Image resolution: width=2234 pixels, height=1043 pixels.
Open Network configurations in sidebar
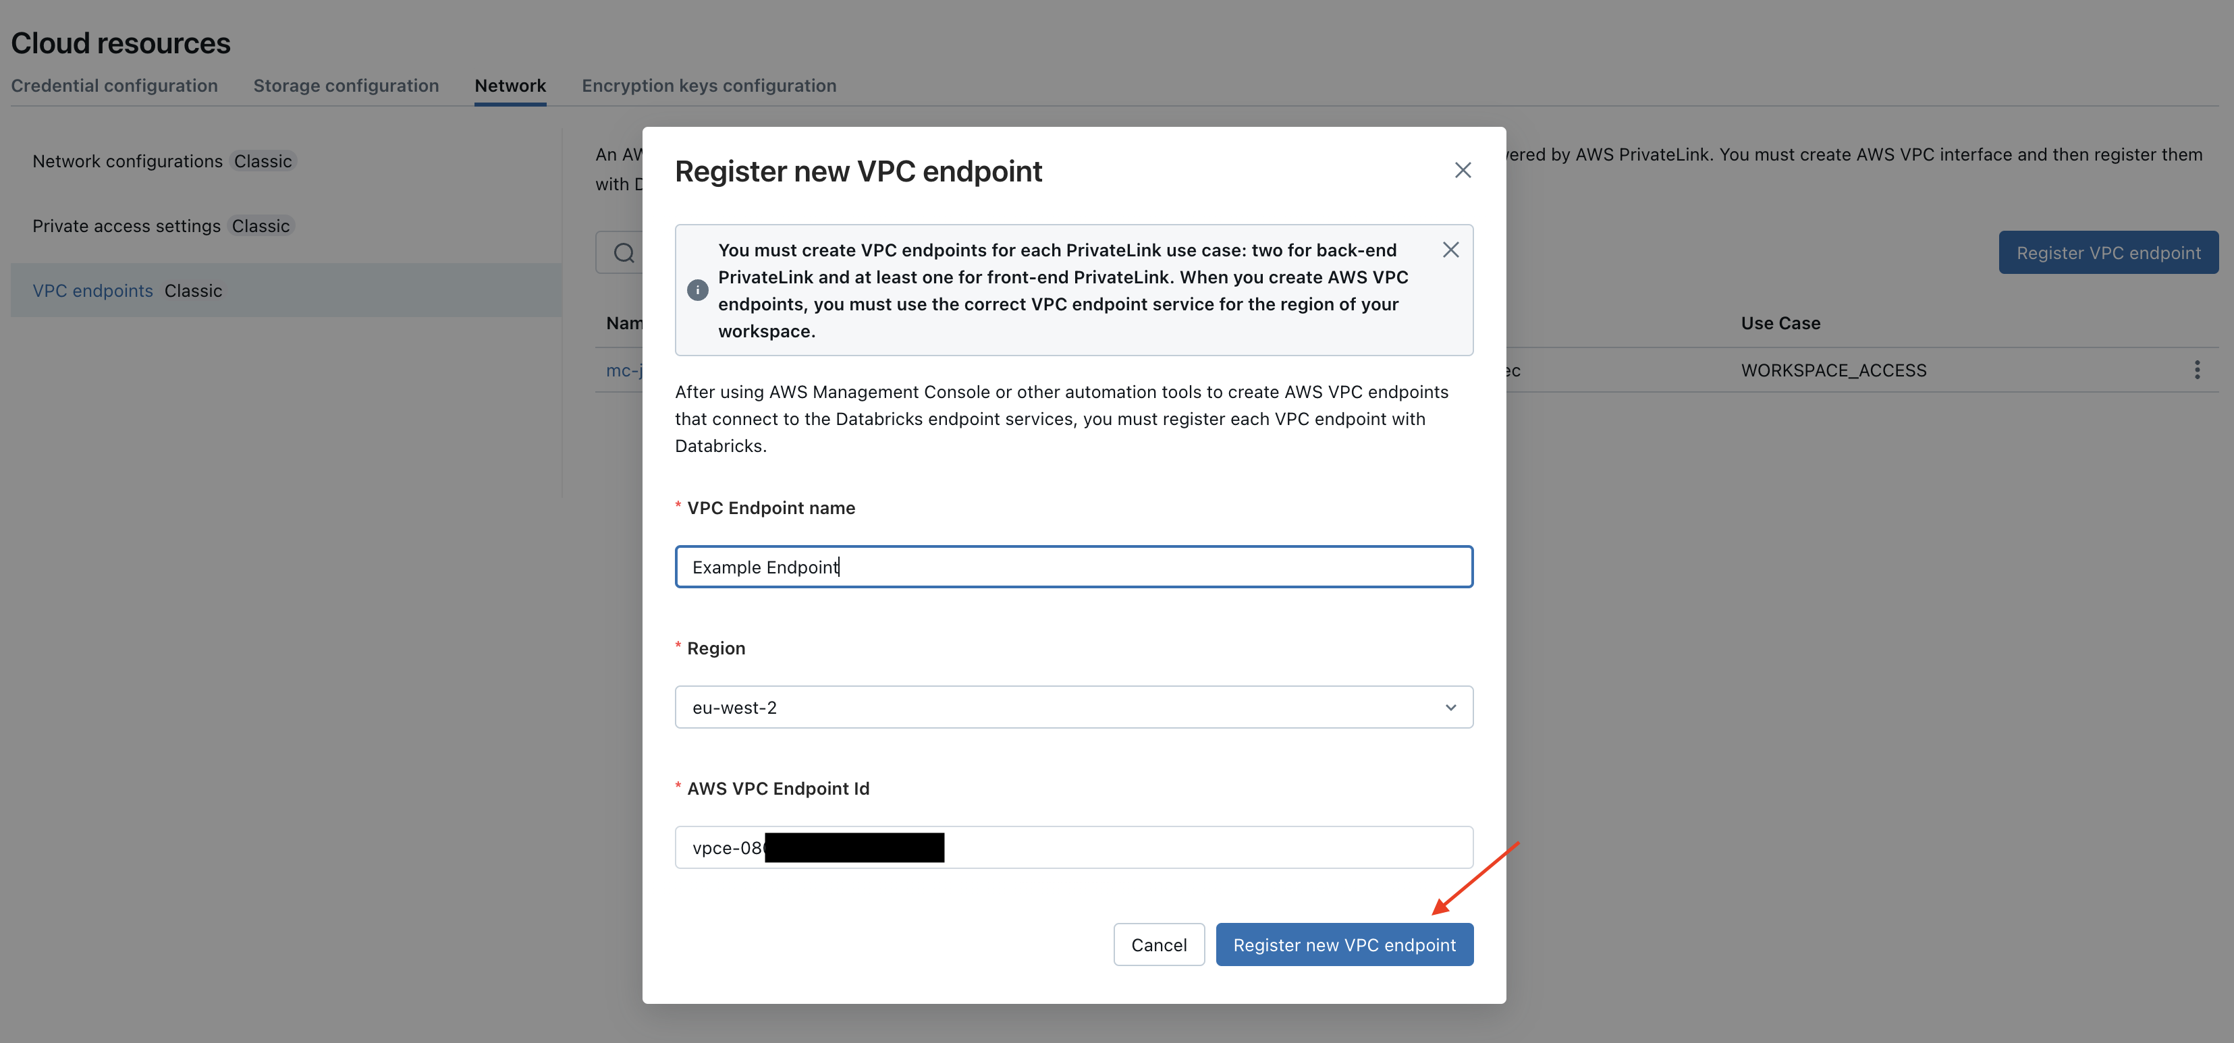pyautogui.click(x=128, y=161)
